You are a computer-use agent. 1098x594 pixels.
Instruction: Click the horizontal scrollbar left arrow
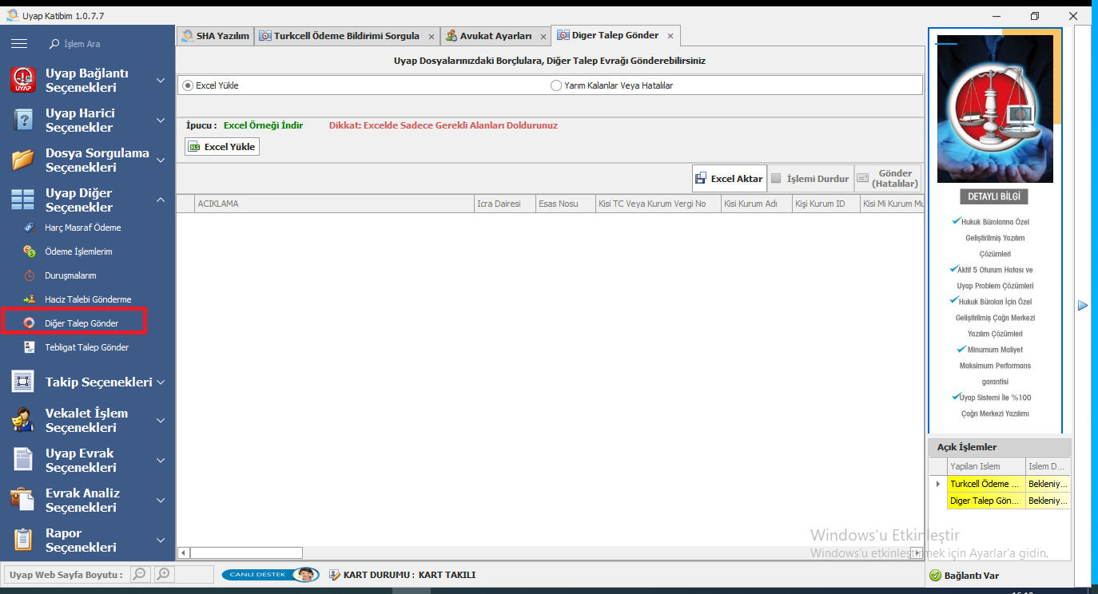[x=183, y=552]
